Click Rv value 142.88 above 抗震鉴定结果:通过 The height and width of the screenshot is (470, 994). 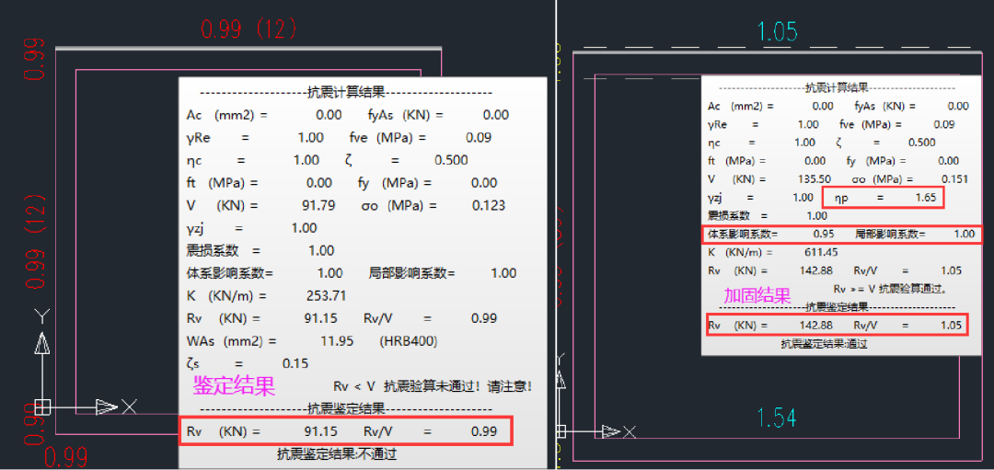815,326
